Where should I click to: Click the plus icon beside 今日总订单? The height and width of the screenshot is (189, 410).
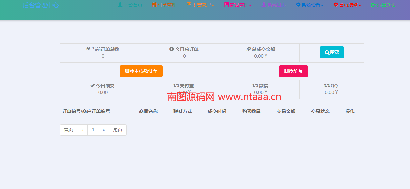point(171,49)
